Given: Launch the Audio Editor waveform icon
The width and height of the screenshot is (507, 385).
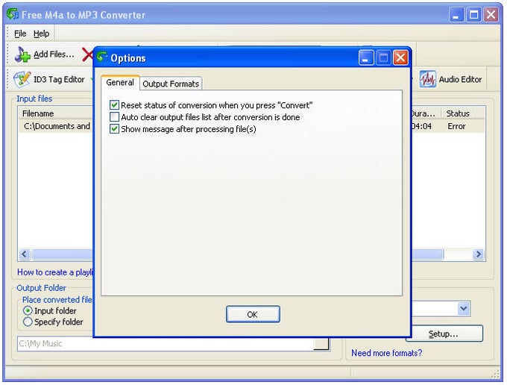Looking at the screenshot, I should (428, 79).
